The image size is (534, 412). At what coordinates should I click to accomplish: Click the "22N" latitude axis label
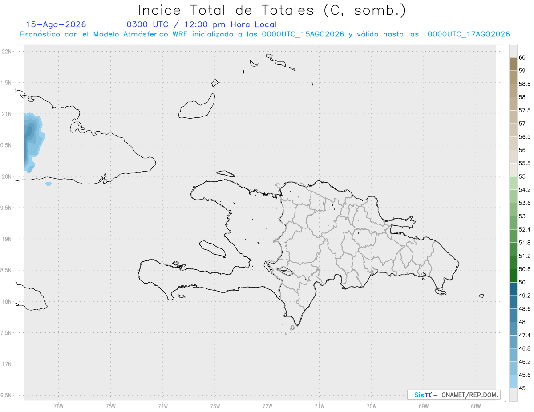(x=8, y=52)
